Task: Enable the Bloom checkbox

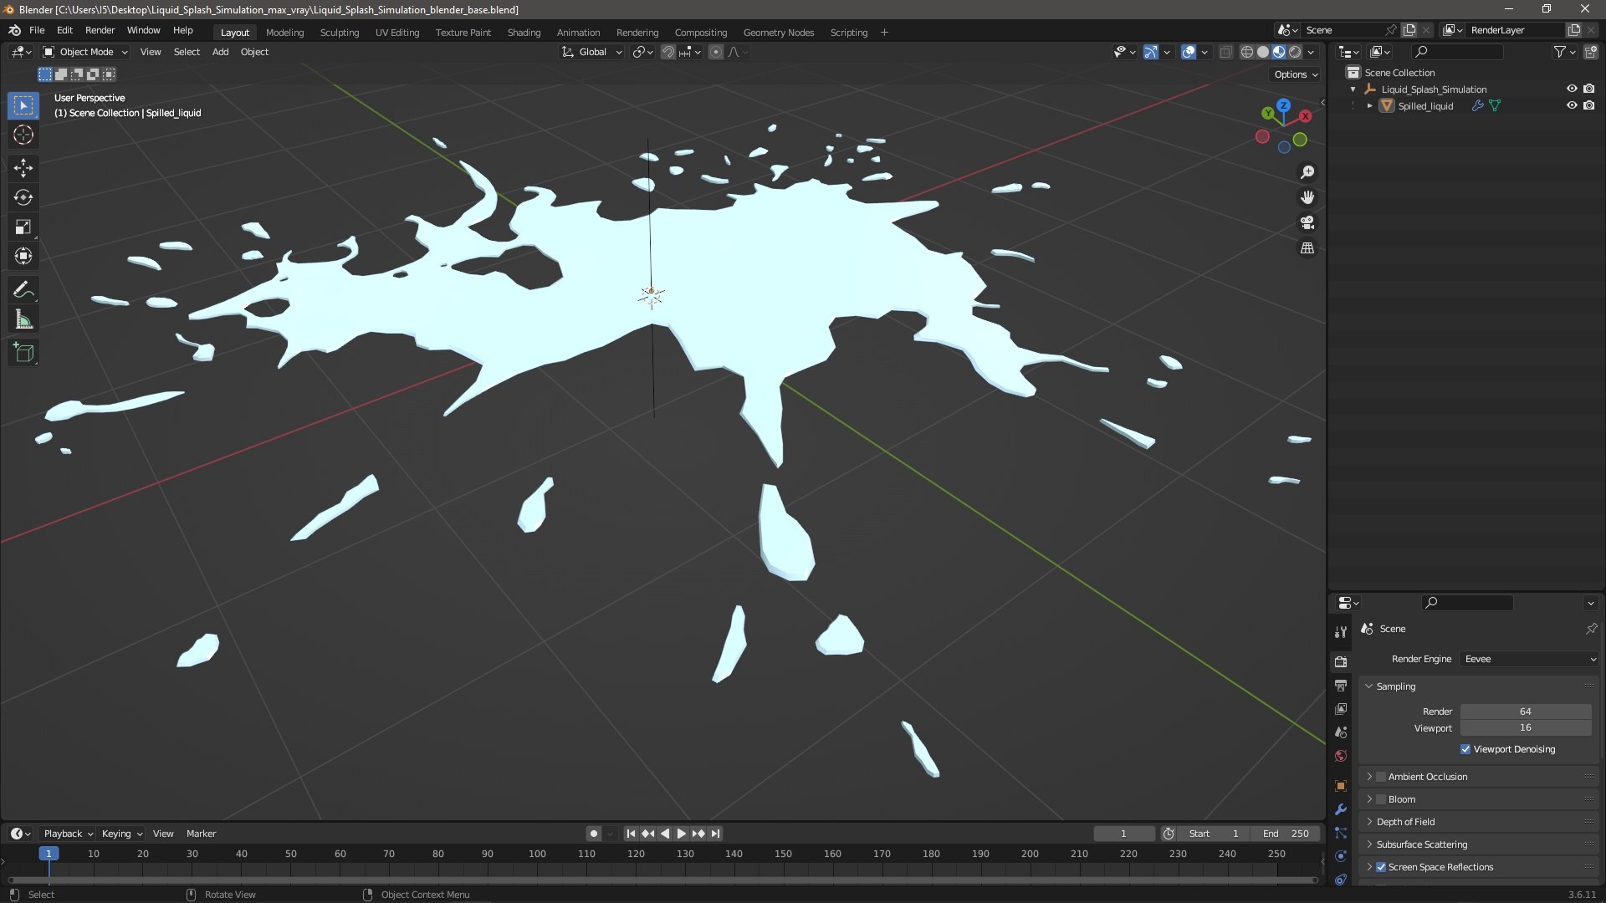Action: [x=1381, y=799]
